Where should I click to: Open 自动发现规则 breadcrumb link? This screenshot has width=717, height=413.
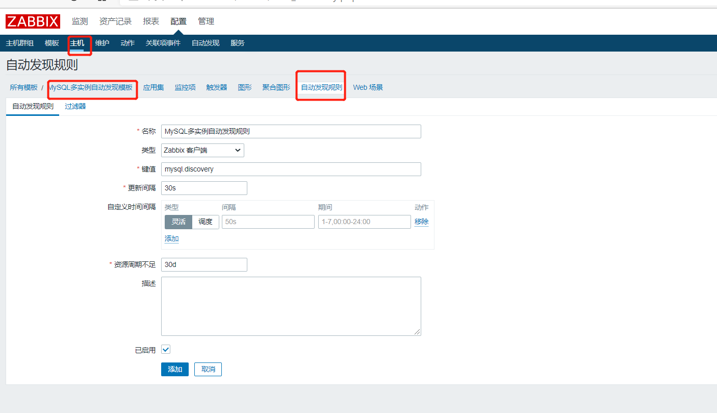click(322, 87)
